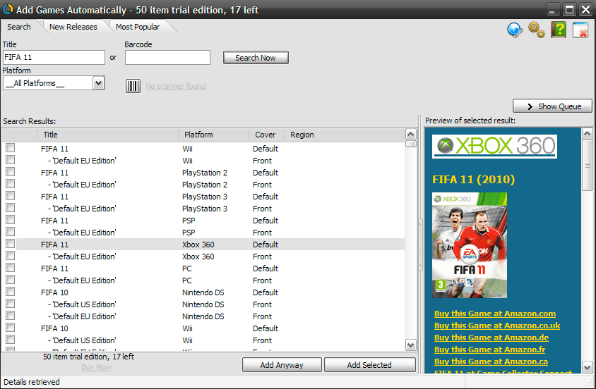Tick the FIFA 11 PlayStation 3 Default checkbox
Image resolution: width=596 pixels, height=389 pixels.
11,196
